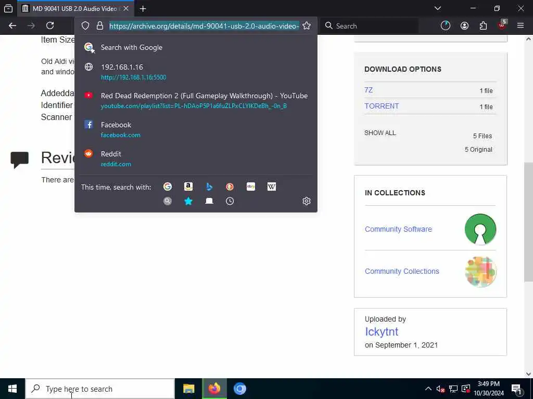Screen dimensions: 533x399
Task: Open Community Software collection link
Action: tap(398, 229)
